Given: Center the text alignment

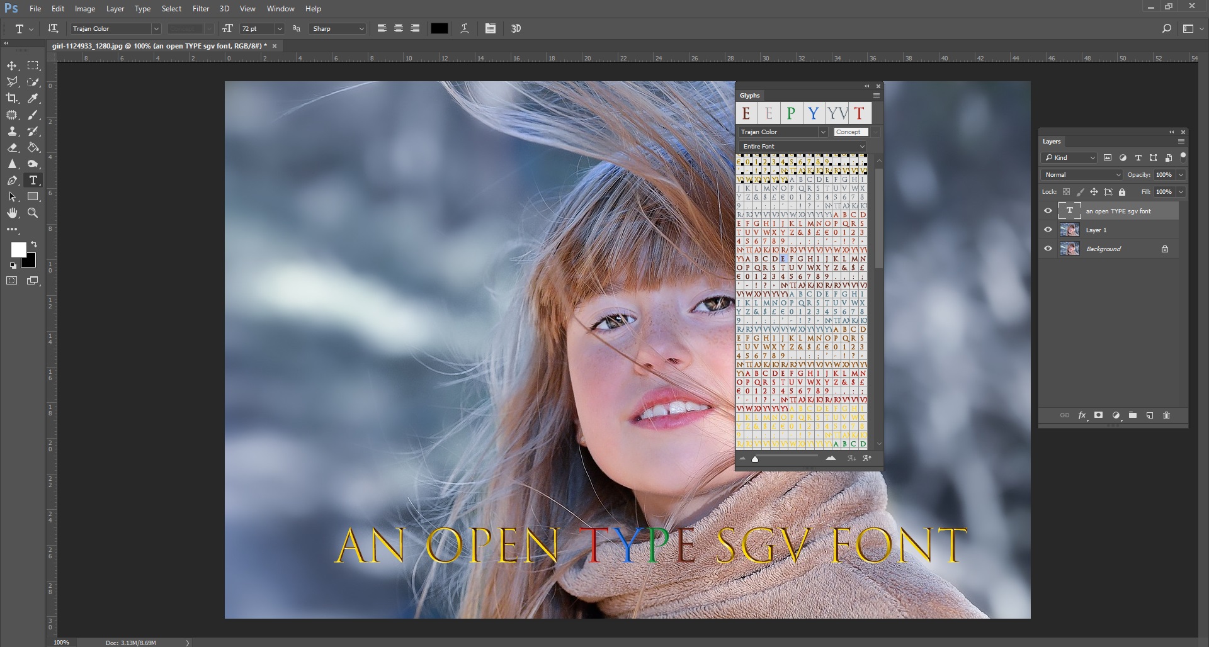Looking at the screenshot, I should tap(398, 28).
